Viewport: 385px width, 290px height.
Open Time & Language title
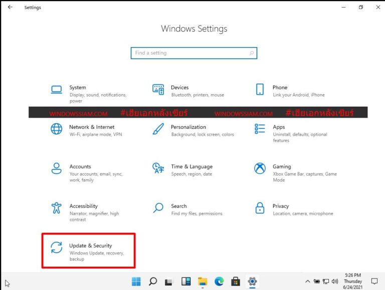coord(192,166)
